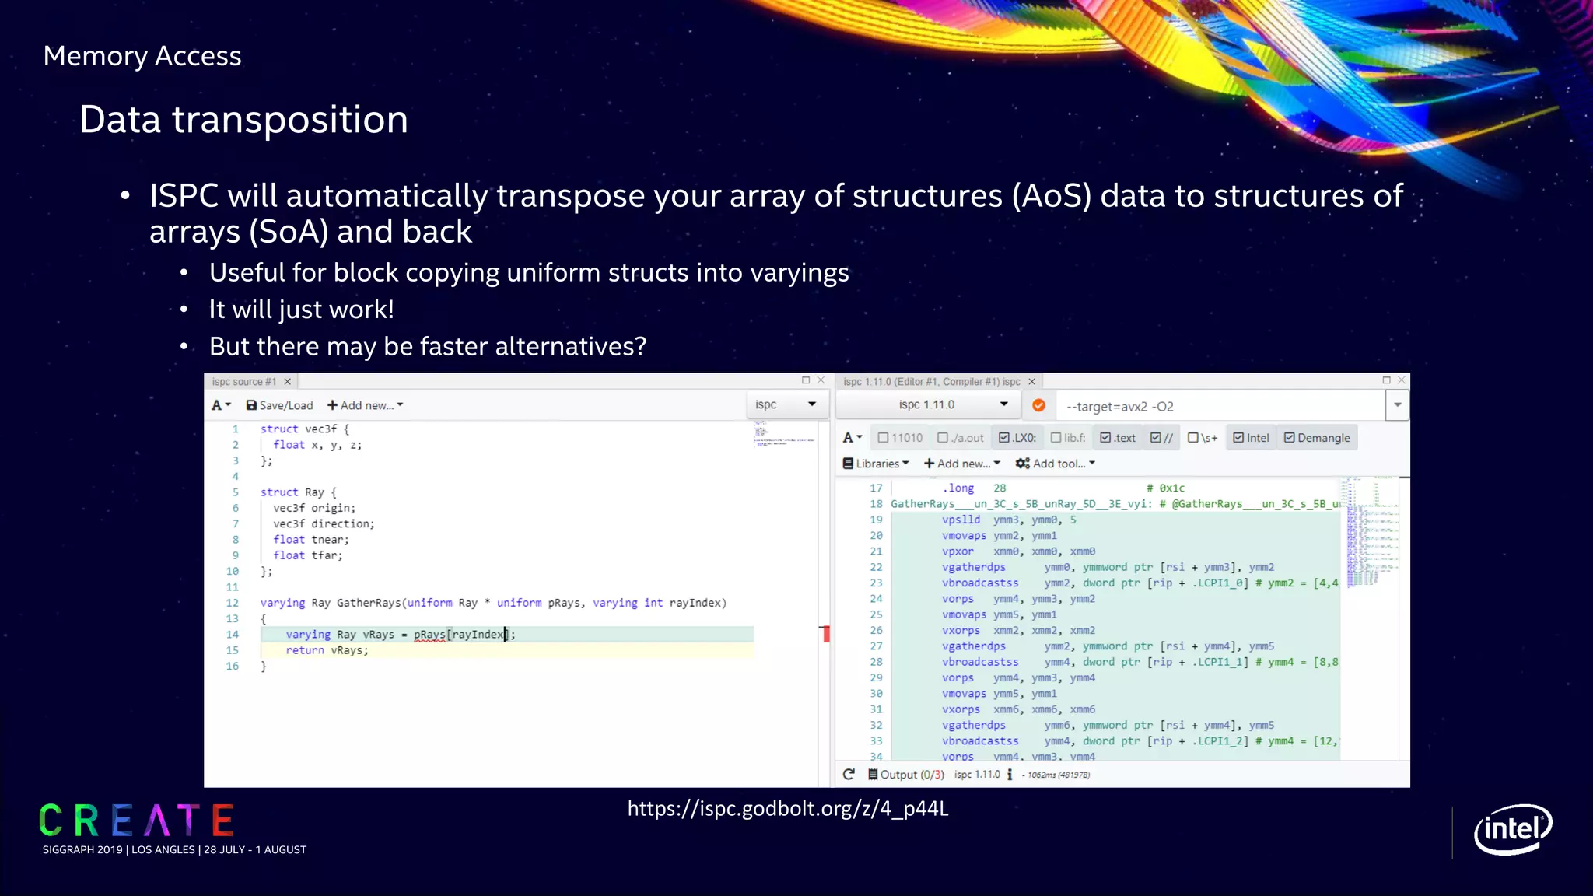Click the recompile refresh icon in status bar

pos(849,775)
